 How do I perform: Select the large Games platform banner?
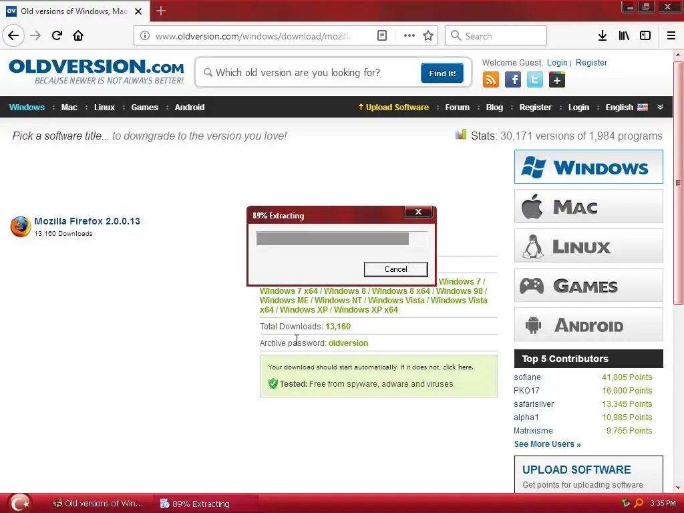(x=588, y=285)
